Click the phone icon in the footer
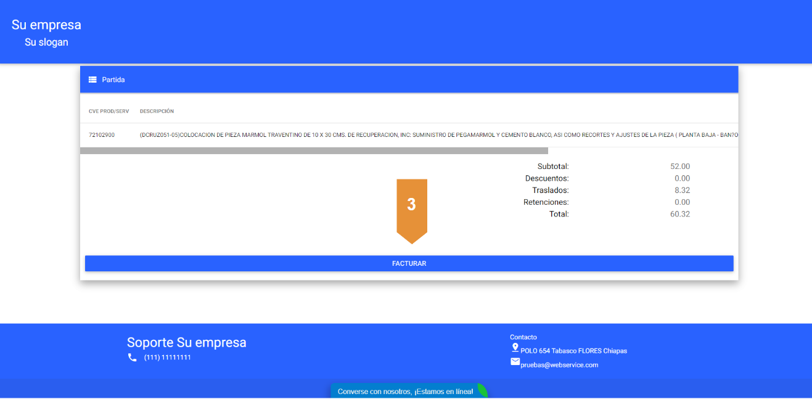 coord(132,357)
